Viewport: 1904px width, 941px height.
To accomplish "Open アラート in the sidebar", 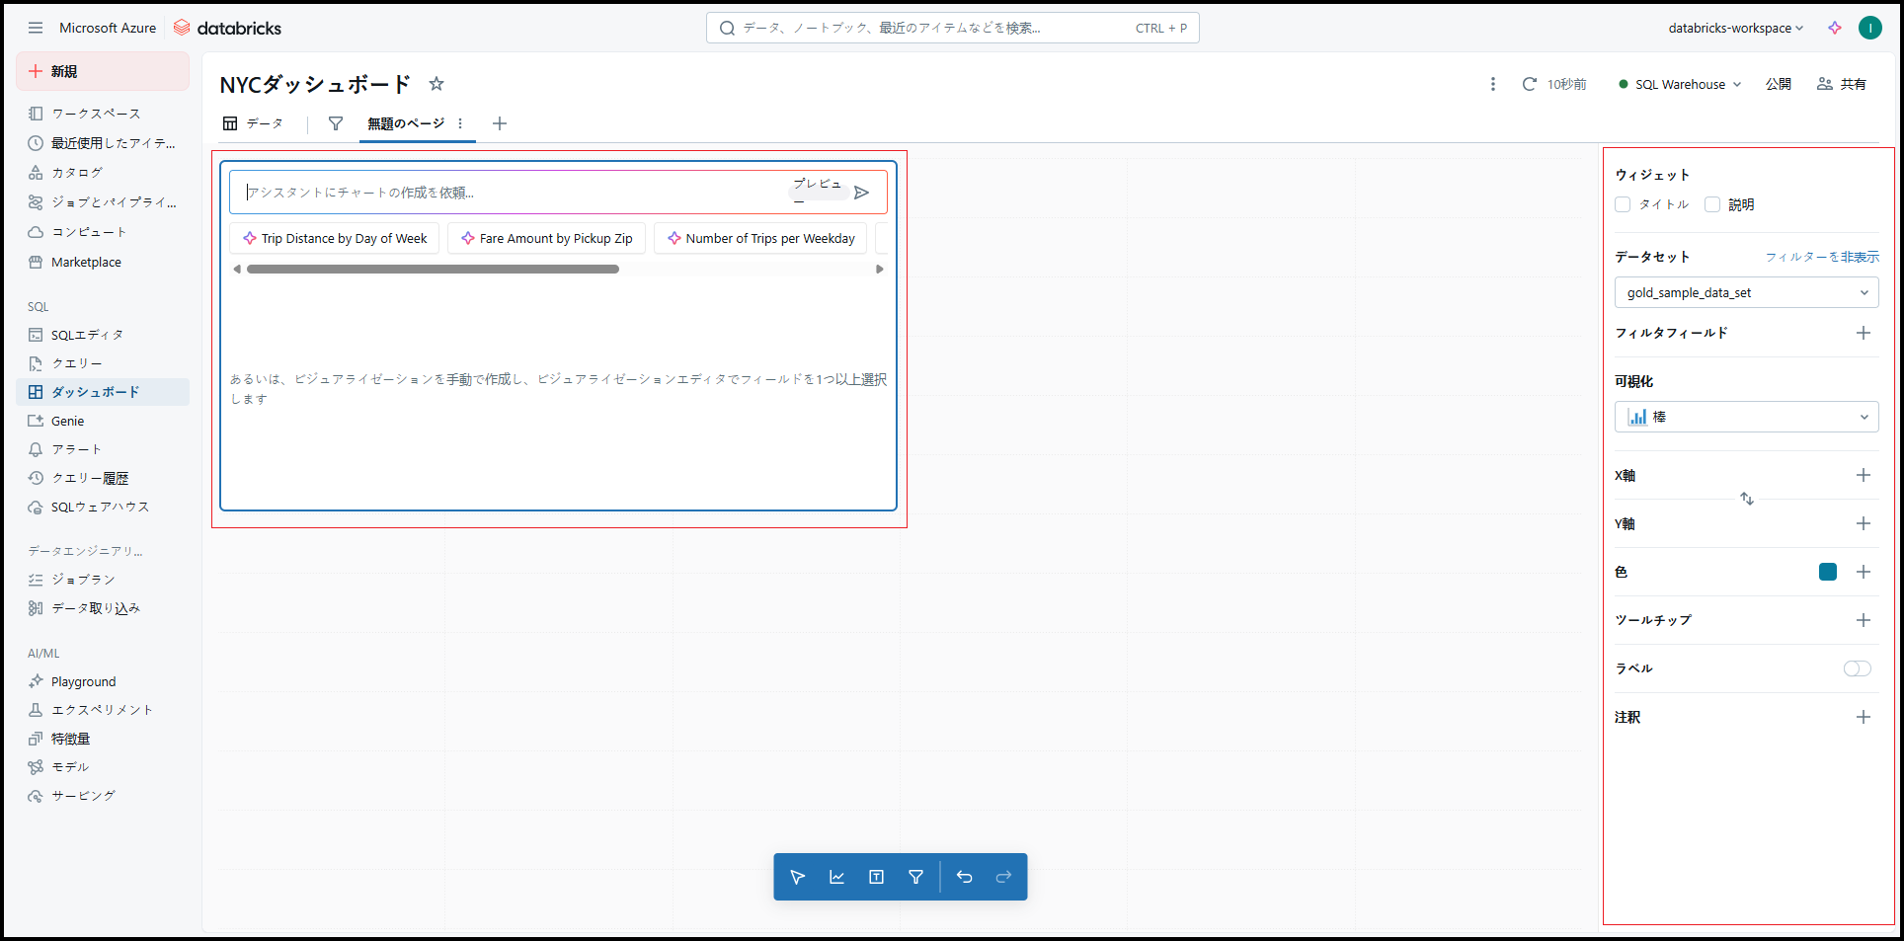I will tap(103, 449).
